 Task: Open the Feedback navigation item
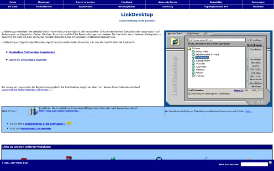point(126,2)
